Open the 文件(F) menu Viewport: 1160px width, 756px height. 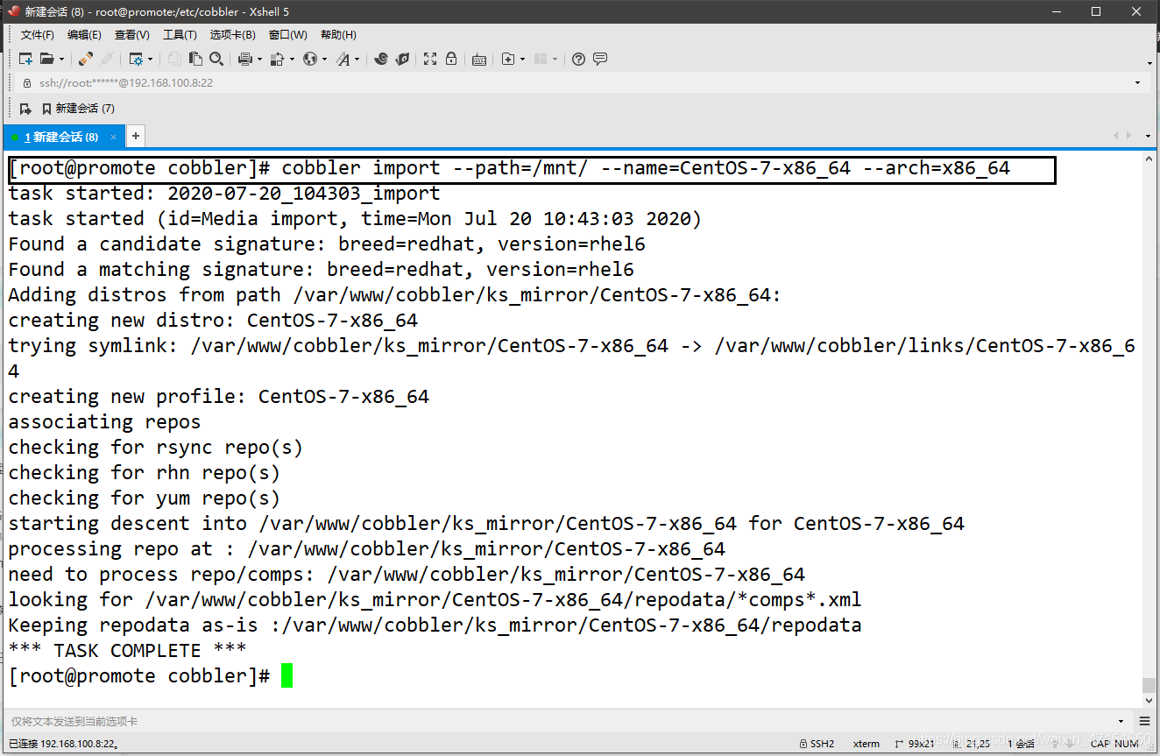click(x=38, y=35)
